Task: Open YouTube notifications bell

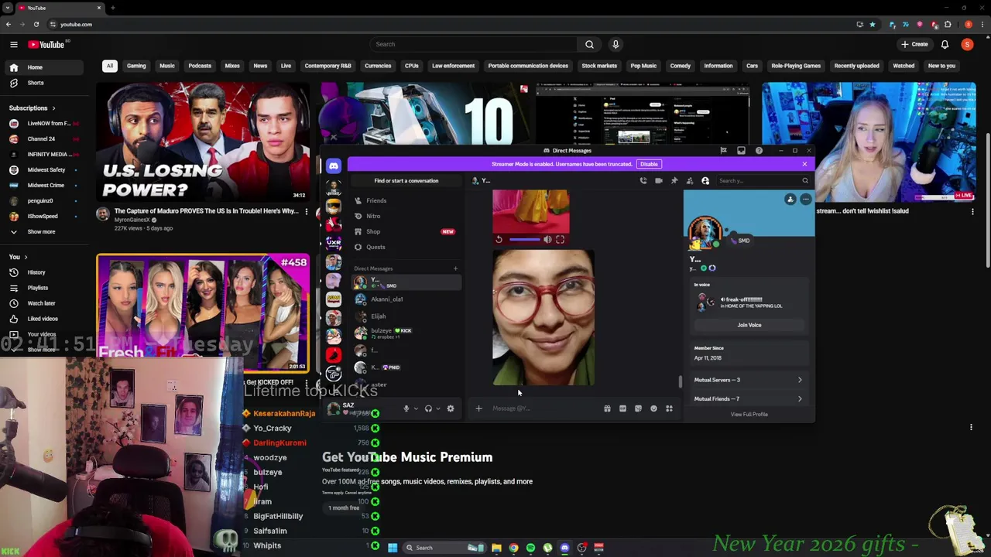Action: coord(945,44)
